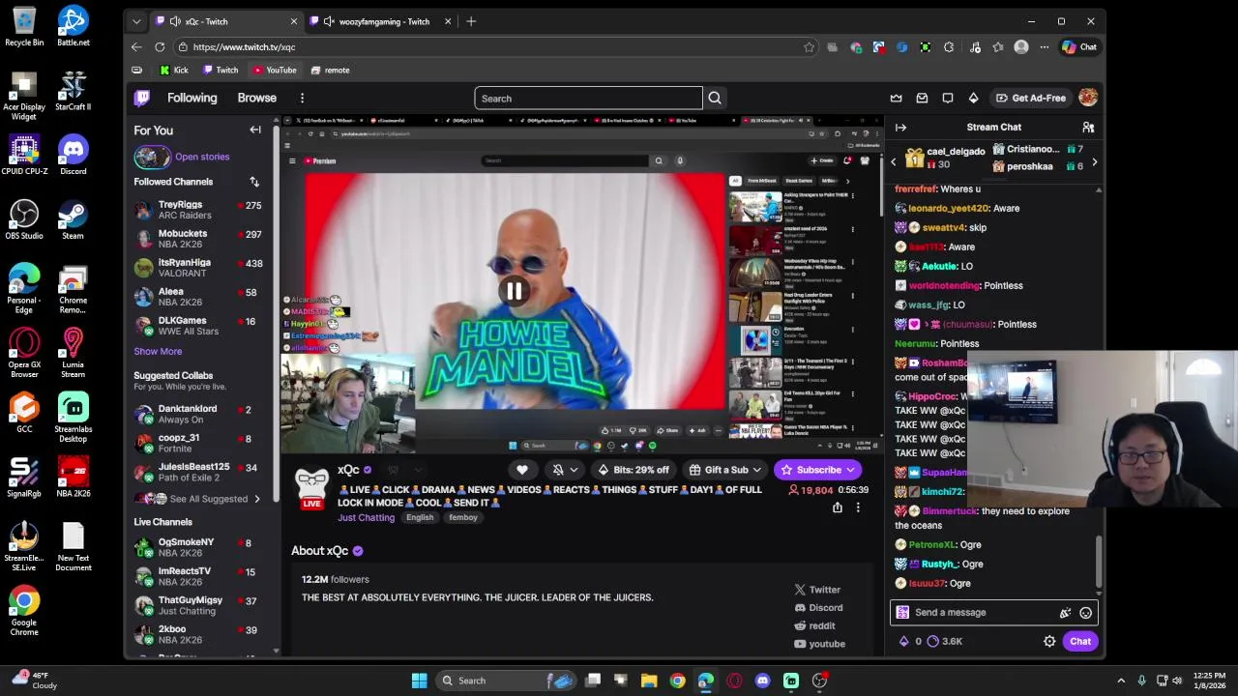Click the Twitch logo home icon

pos(142,98)
